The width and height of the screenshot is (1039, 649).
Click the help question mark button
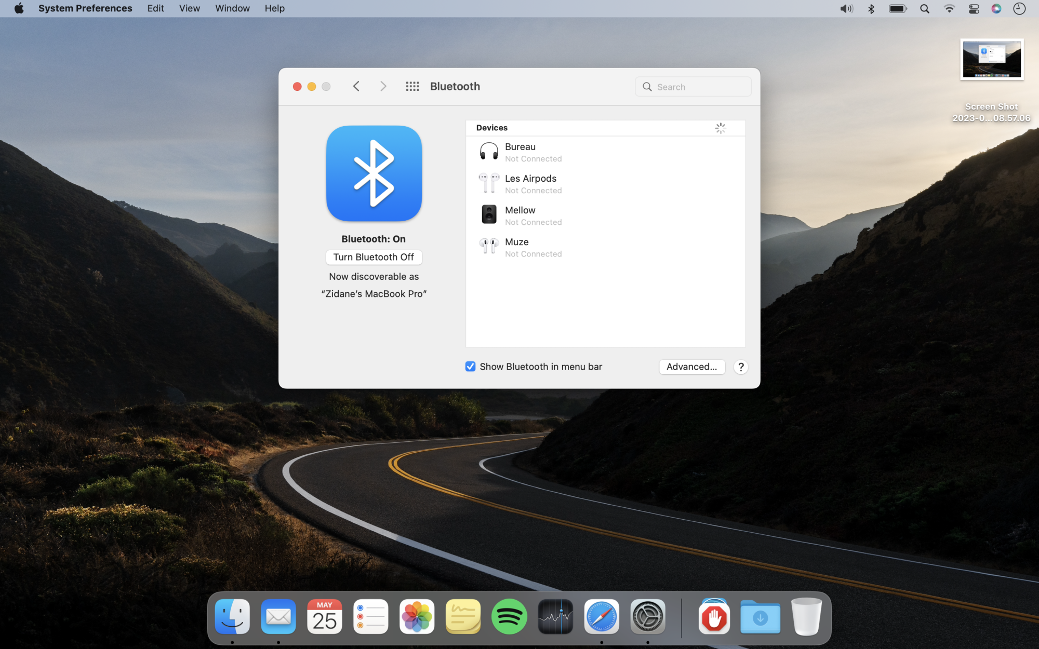tap(741, 367)
